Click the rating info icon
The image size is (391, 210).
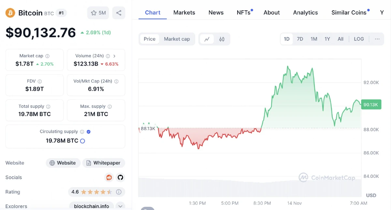(x=119, y=192)
